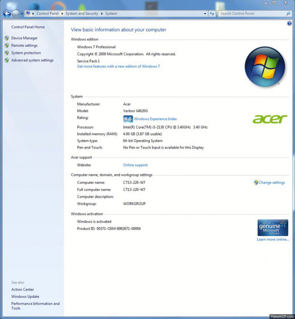
Task: Click Get more features with new edition
Action: [x=118, y=66]
